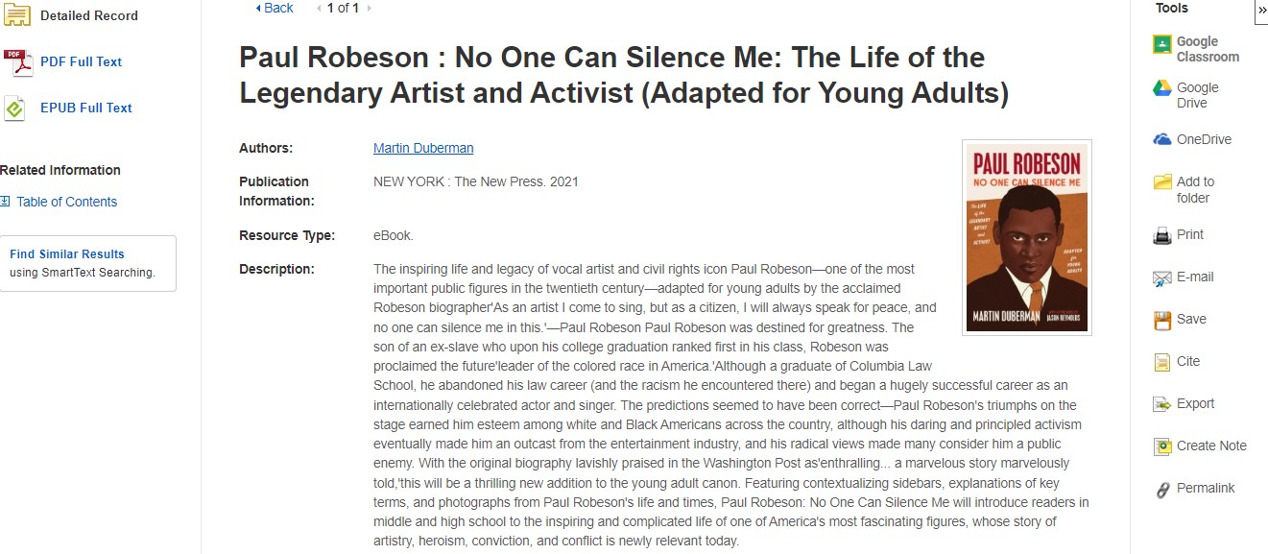Click the OneDrive cloud icon
Viewport: 1268px width, 554px height.
pos(1161,139)
